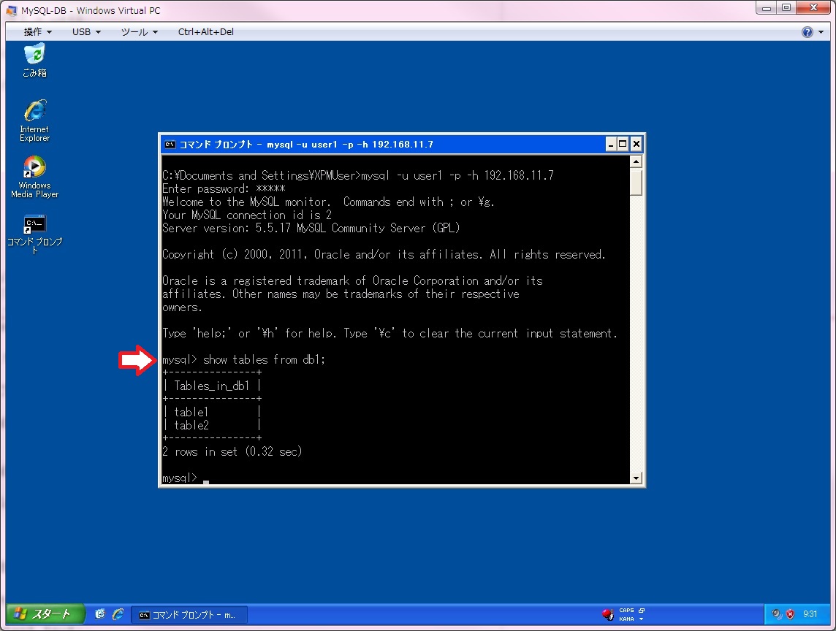
Task: Restore the Windows Virtual PC window size
Action: click(786, 7)
